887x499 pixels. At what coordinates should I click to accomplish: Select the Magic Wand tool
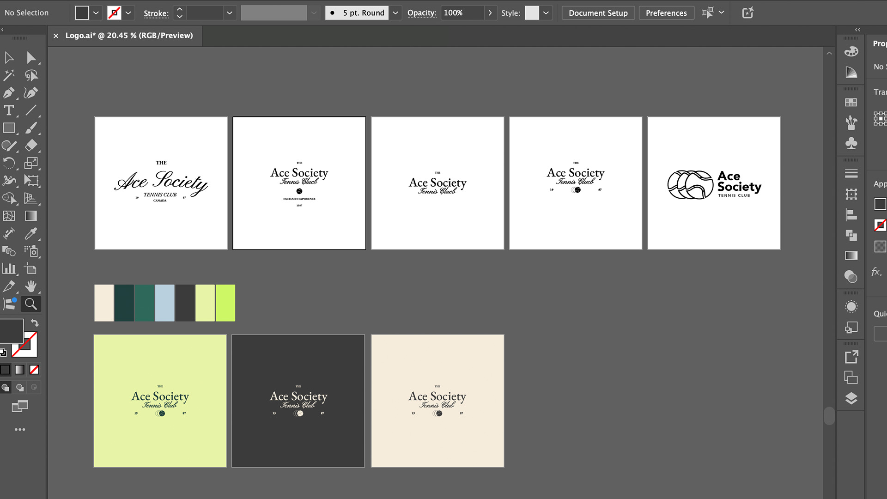(x=8, y=75)
